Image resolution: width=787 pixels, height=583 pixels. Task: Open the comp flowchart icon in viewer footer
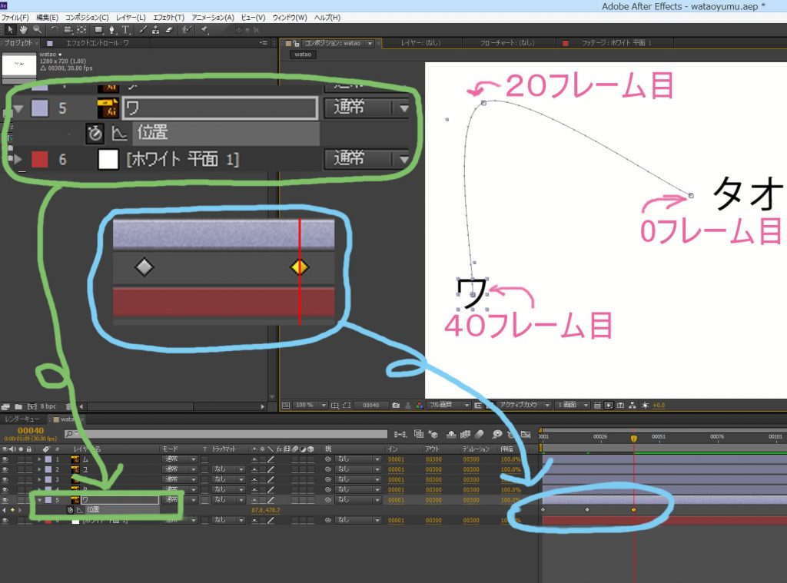[x=632, y=405]
